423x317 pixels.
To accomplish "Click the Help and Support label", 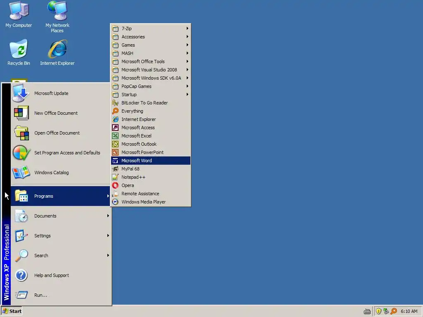I will tap(52, 275).
